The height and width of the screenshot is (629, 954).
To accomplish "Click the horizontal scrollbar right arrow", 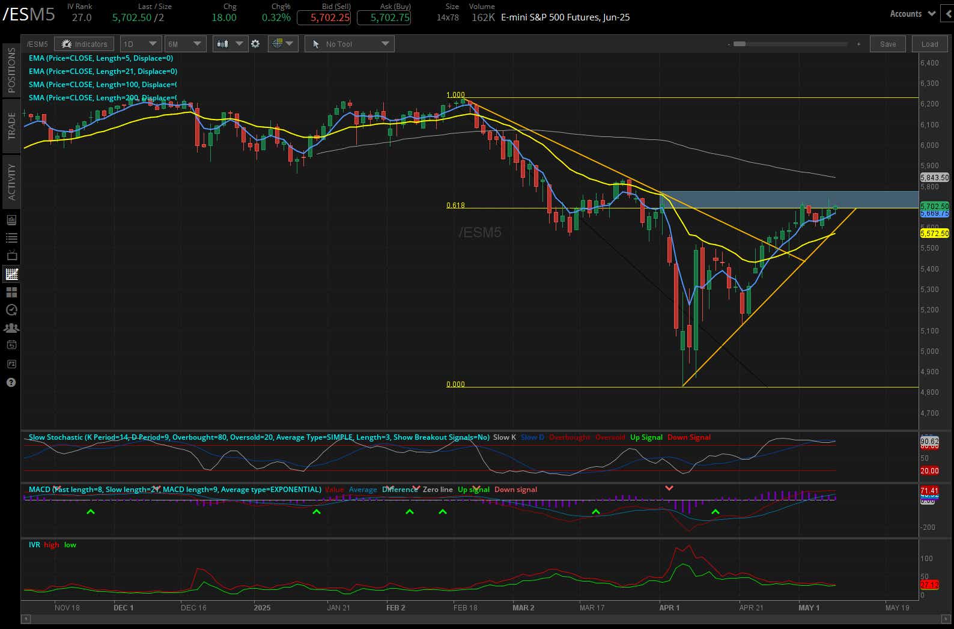I will tap(946, 618).
